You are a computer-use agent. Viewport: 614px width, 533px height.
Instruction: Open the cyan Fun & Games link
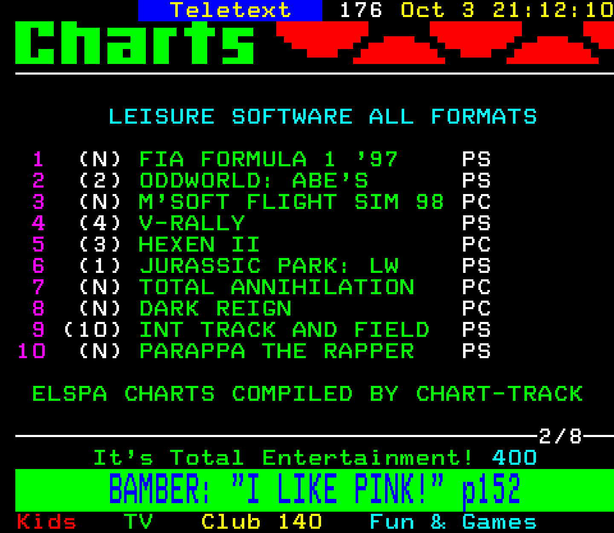tap(453, 522)
